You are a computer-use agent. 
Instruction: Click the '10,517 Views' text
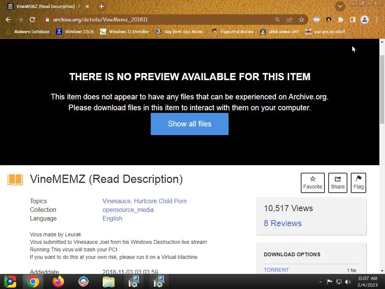tap(288, 208)
